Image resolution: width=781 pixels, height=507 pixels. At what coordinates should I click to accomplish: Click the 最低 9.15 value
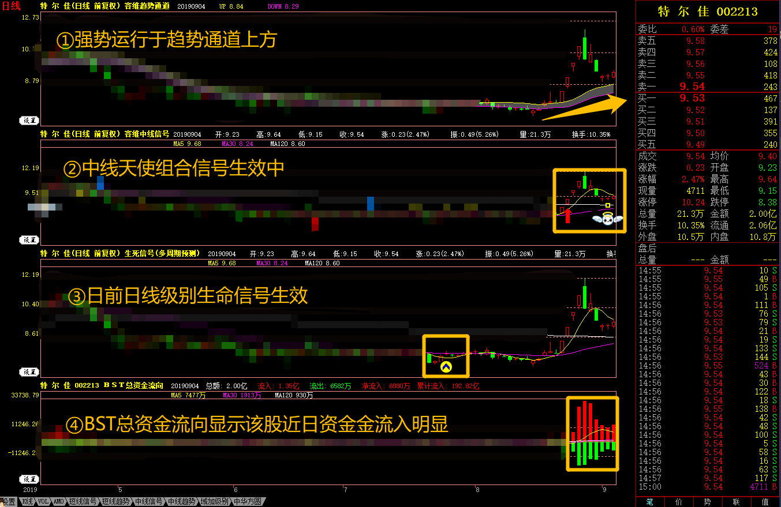[x=768, y=190]
